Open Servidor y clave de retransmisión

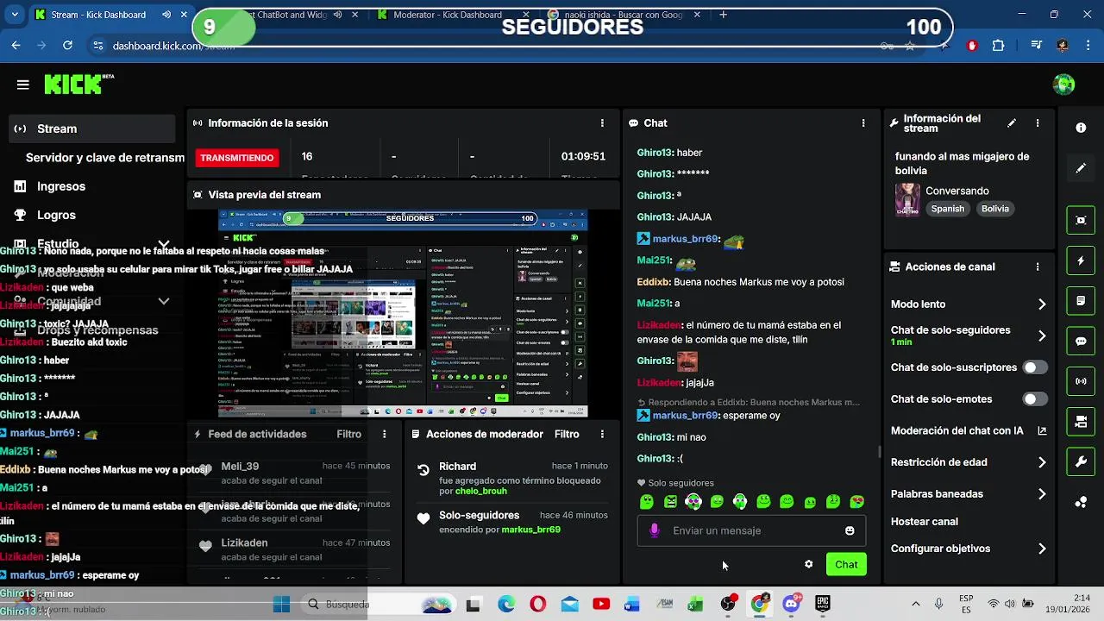[x=104, y=158]
